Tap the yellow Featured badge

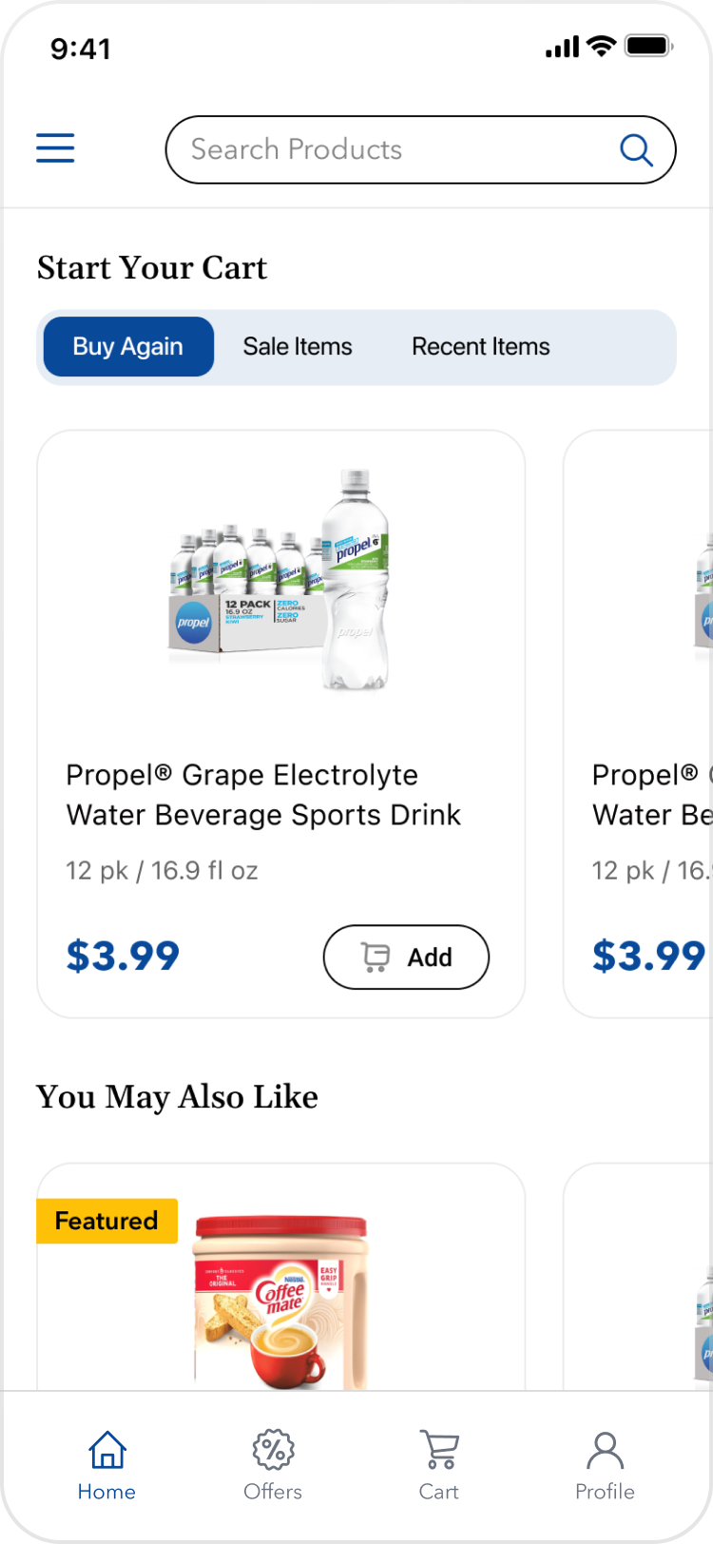pos(106,1221)
